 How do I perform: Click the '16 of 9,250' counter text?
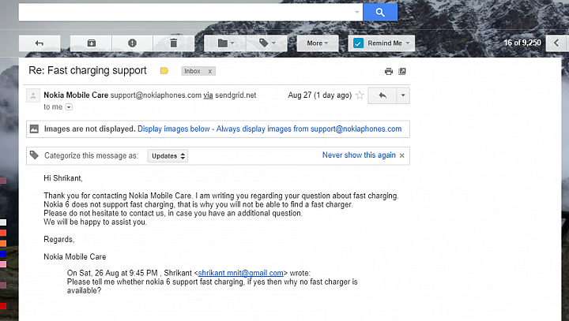tap(522, 43)
